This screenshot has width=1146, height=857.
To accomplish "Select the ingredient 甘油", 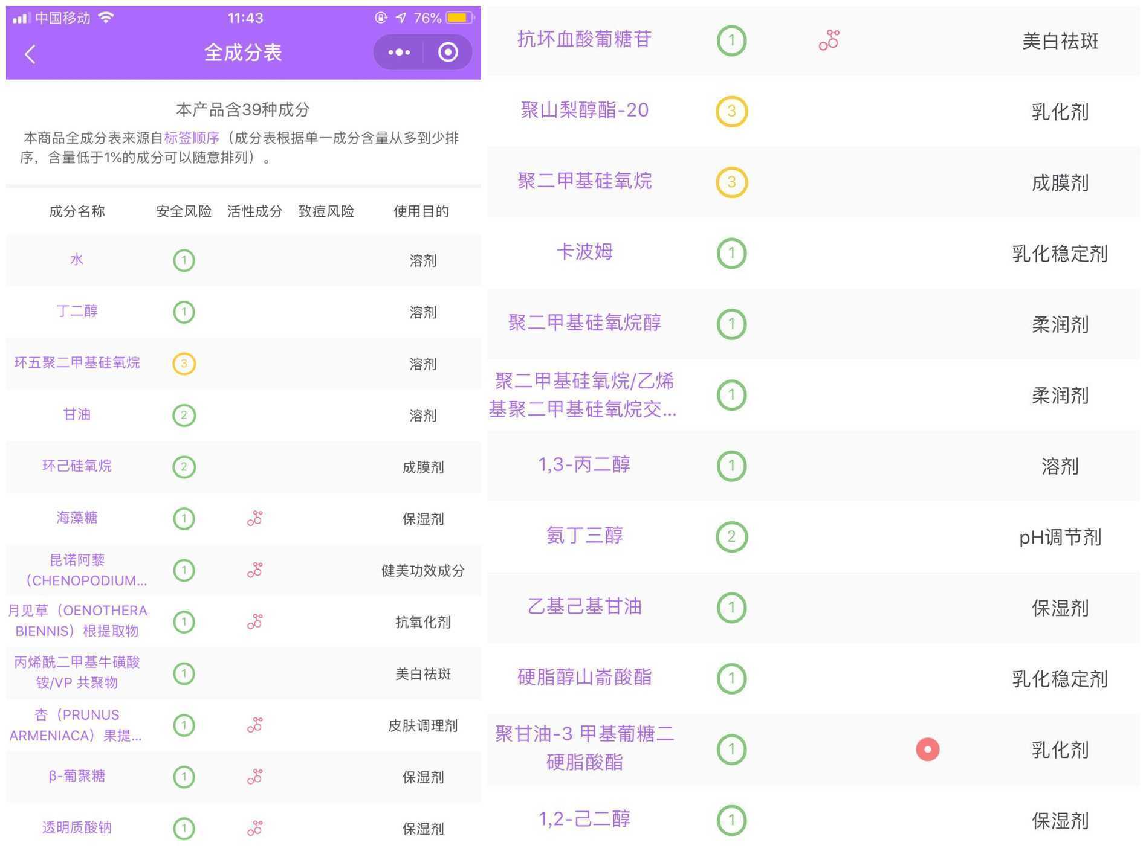I will 77,415.
